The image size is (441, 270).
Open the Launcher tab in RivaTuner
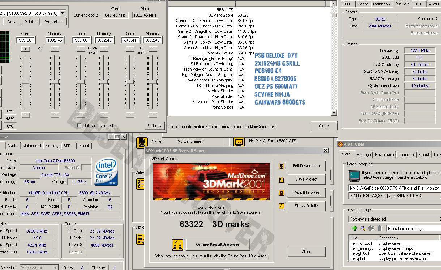coord(406,155)
